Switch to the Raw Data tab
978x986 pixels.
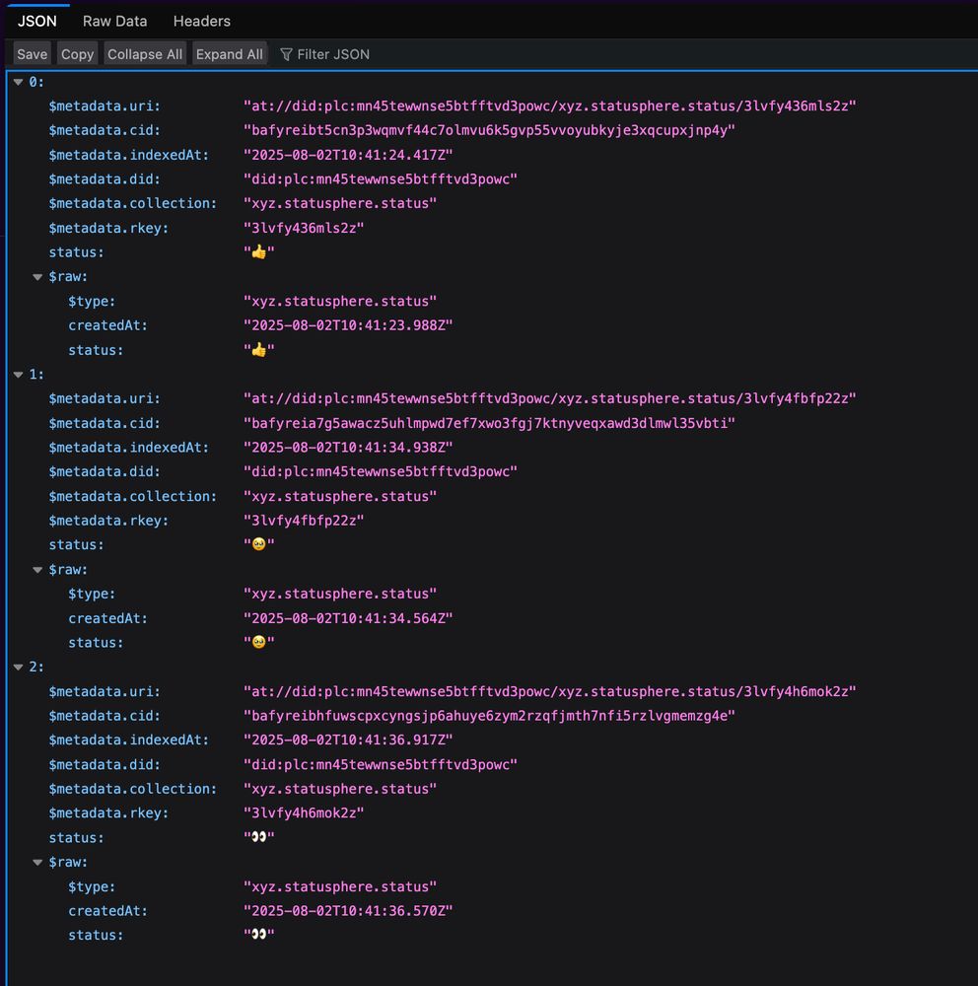pyautogui.click(x=114, y=22)
